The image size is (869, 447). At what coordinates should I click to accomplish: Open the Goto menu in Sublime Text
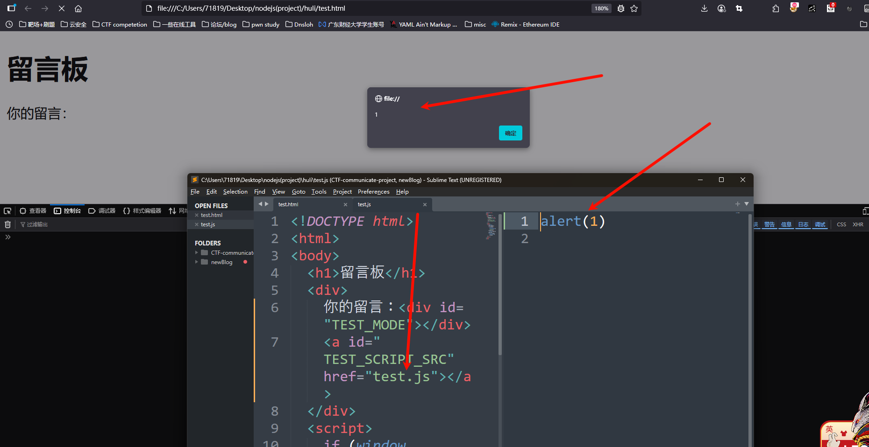pyautogui.click(x=299, y=192)
